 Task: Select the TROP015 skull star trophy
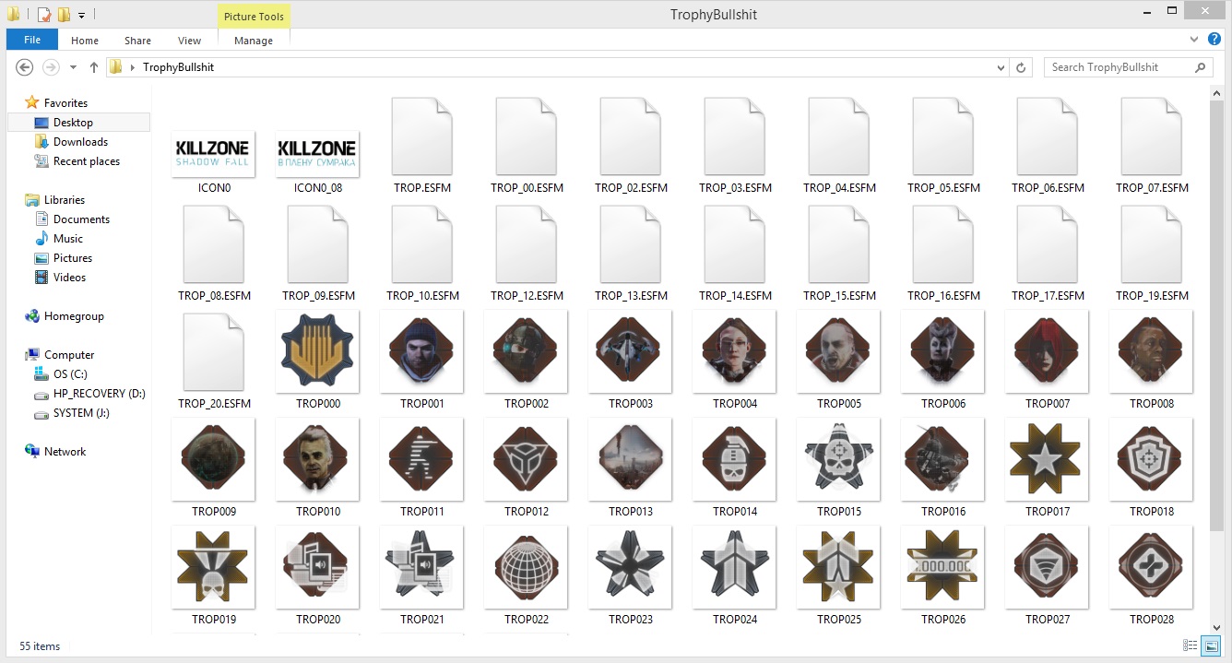[x=839, y=459]
